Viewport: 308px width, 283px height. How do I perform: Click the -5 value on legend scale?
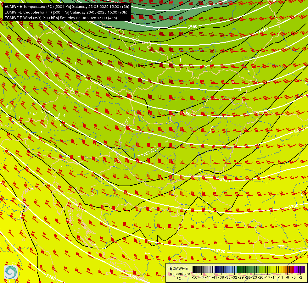[294, 277]
